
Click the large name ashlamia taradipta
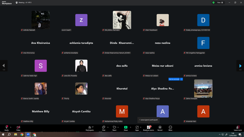tap(81, 43)
